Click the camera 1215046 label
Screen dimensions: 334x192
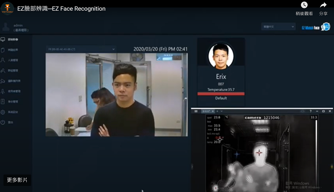(262, 118)
